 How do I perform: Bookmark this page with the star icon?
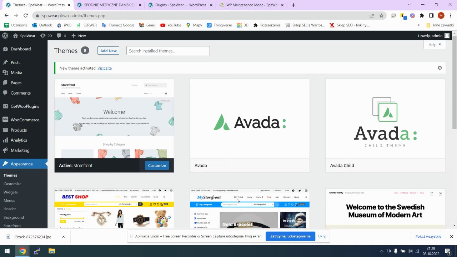pos(381,16)
